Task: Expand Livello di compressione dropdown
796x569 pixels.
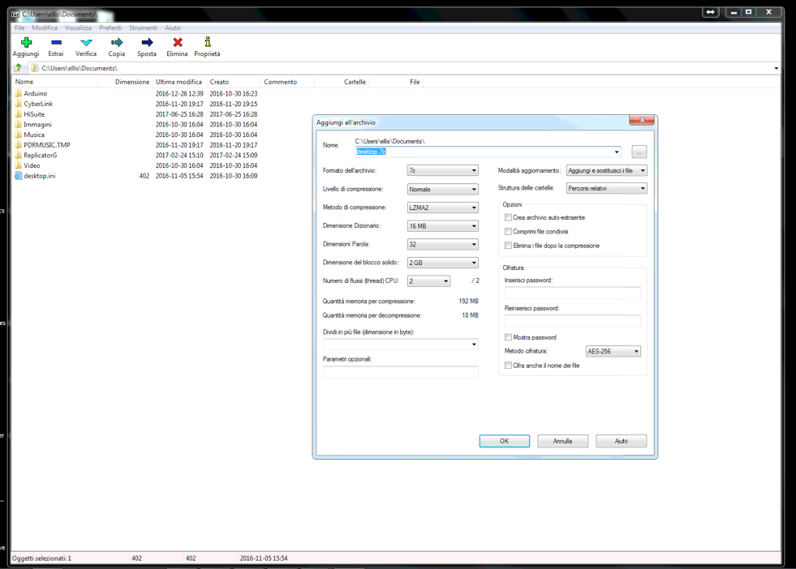Action: (442, 190)
